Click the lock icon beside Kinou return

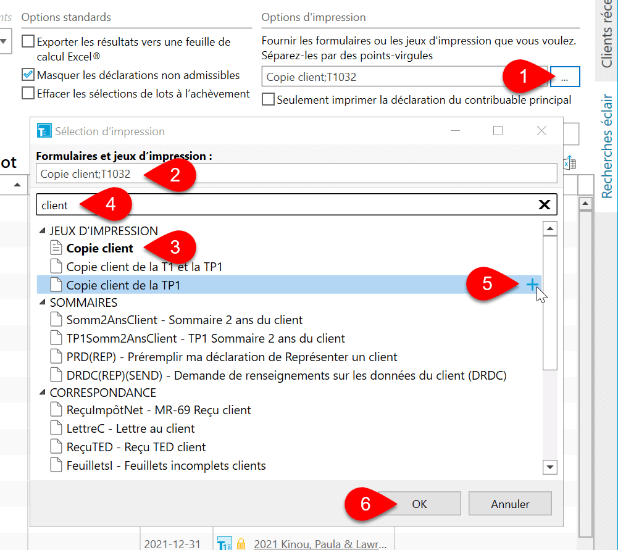(241, 544)
